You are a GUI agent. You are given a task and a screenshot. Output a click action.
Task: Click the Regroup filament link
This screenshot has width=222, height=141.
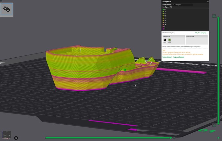[x=179, y=57]
